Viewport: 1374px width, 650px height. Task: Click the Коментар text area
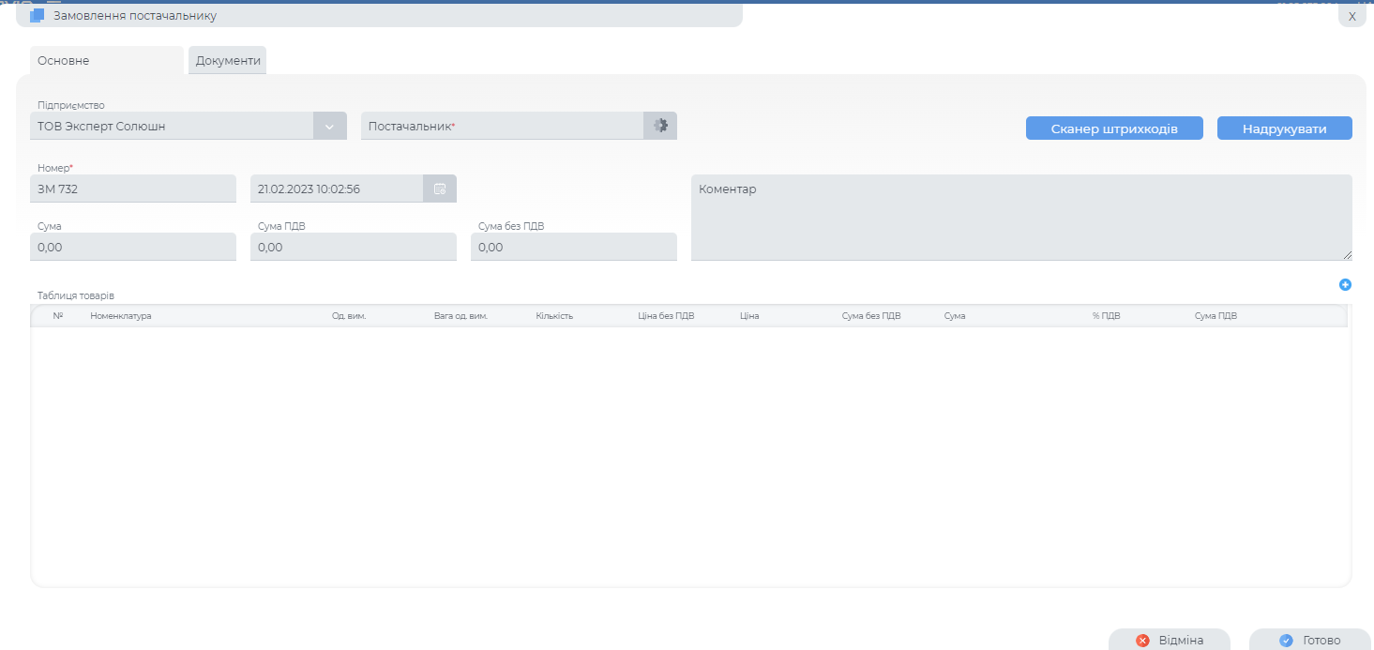coord(1021,217)
